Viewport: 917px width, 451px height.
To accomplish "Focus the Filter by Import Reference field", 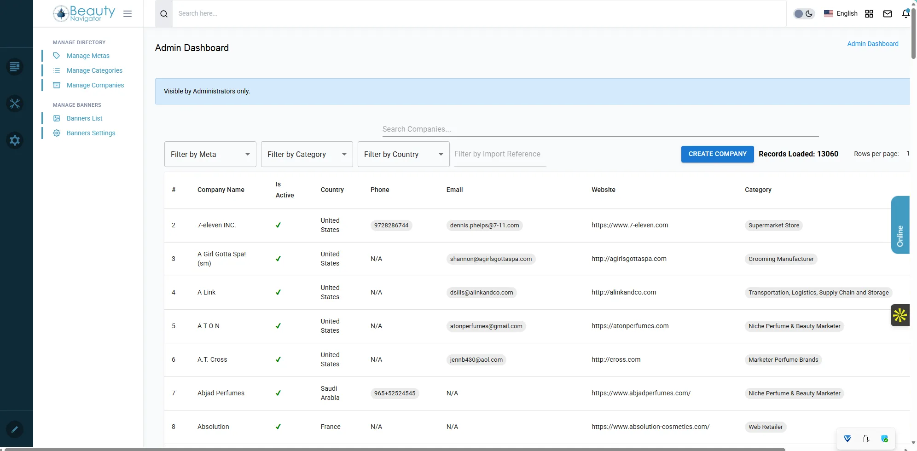I will 500,154.
